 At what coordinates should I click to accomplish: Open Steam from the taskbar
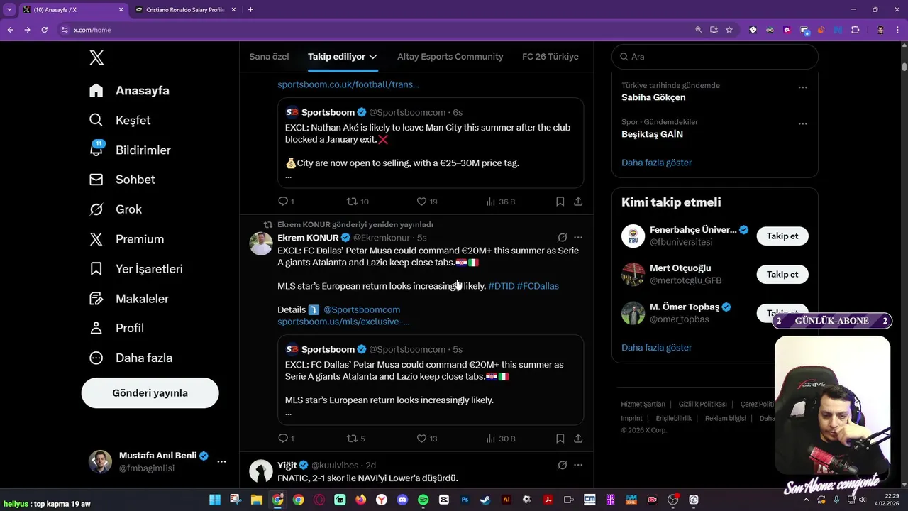485,500
